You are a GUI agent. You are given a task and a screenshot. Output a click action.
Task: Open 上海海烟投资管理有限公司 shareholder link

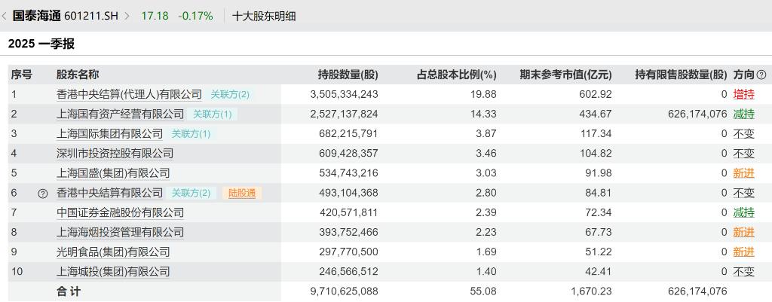coord(120,232)
